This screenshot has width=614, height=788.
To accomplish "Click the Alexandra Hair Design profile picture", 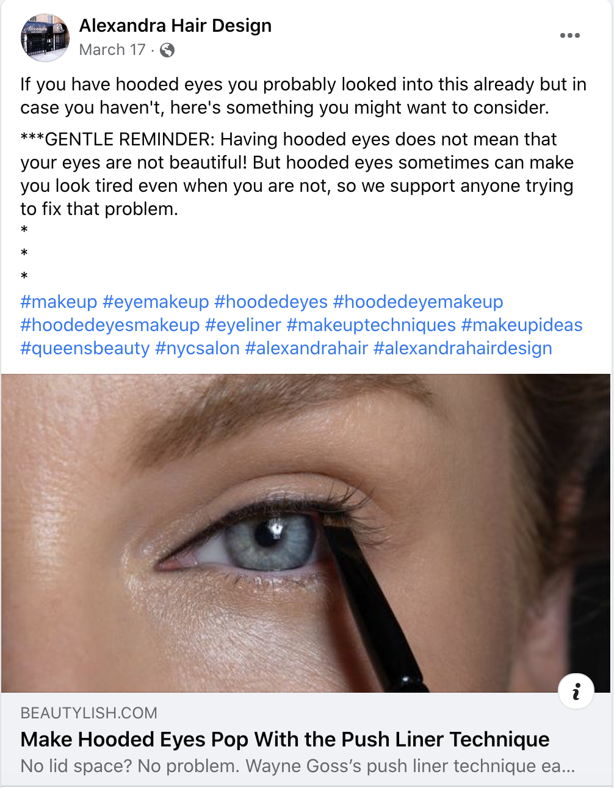I will click(45, 37).
